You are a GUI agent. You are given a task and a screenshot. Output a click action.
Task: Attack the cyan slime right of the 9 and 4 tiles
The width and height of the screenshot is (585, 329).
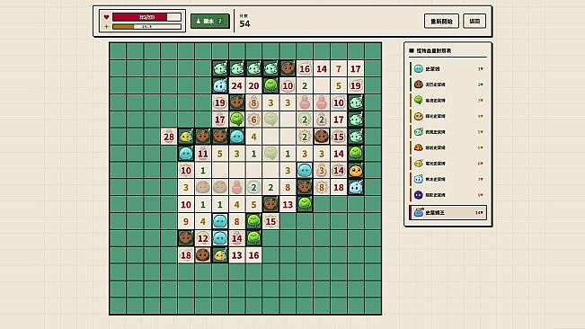(x=220, y=221)
